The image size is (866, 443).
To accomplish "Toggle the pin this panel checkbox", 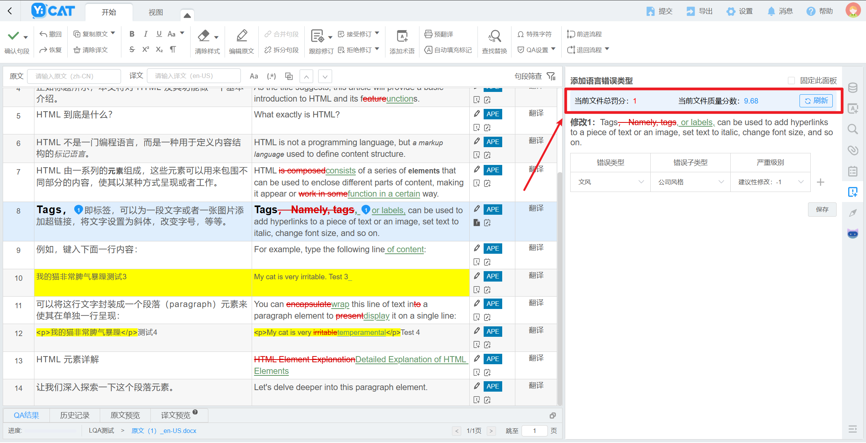I will [791, 80].
